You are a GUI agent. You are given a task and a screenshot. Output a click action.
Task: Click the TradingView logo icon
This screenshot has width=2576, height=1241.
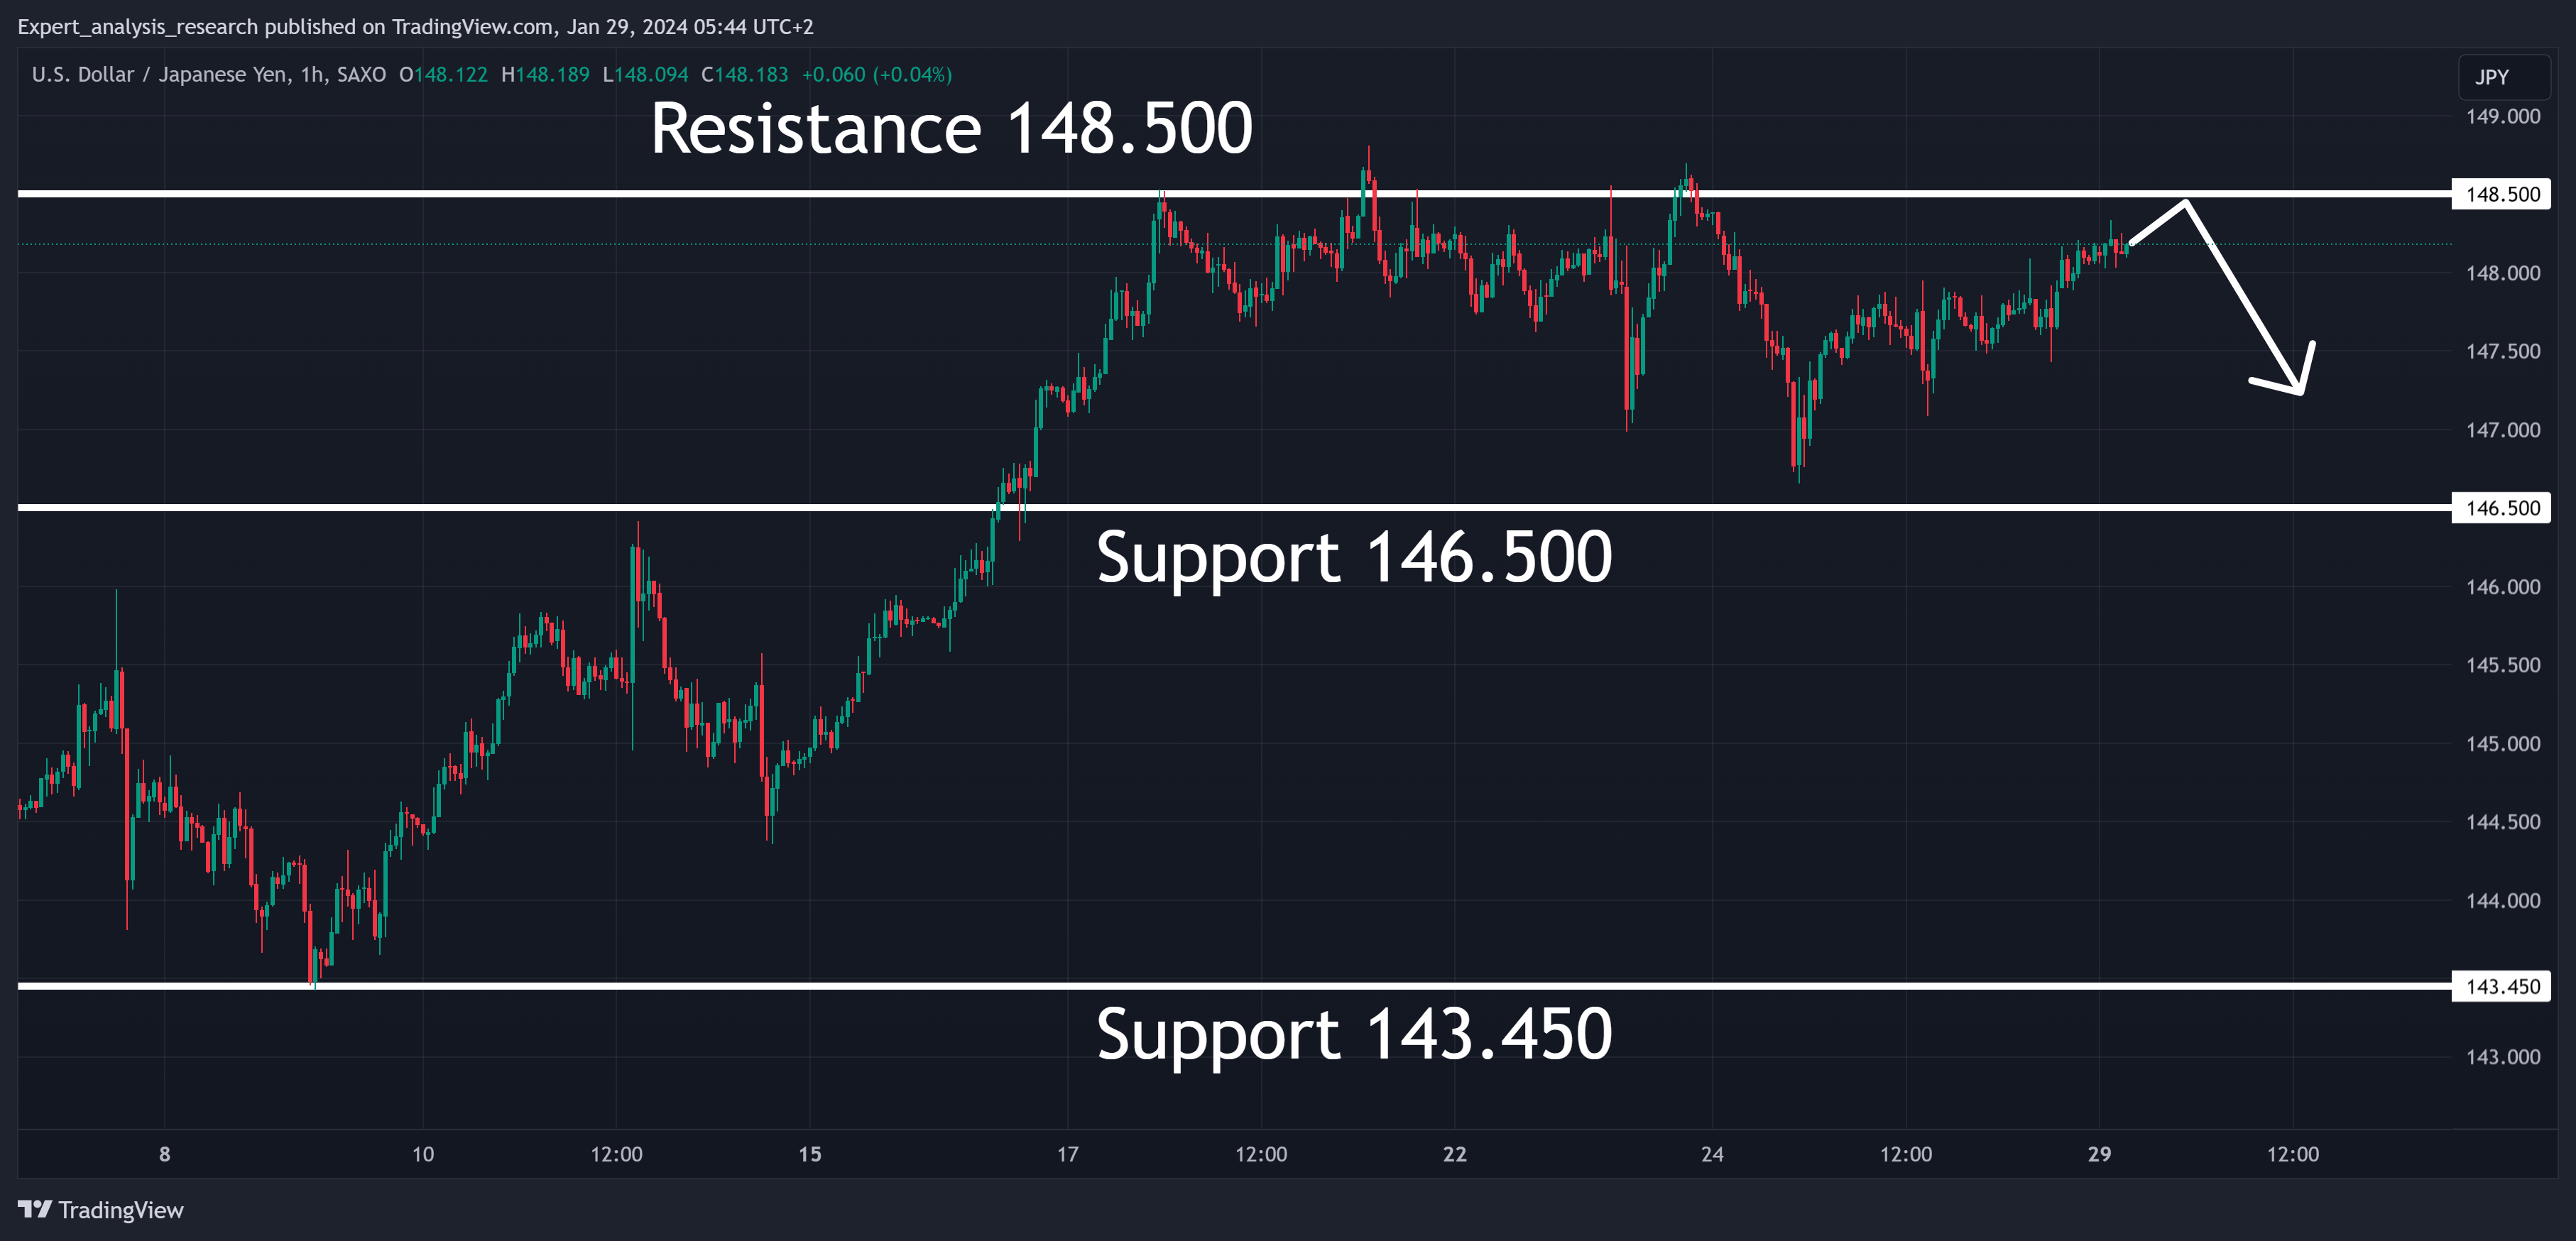coord(34,1209)
